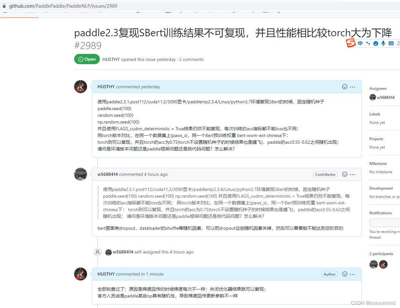Screen dimensions: 400x308
Task: Open HUSTHY avatar beside last comment
Action: point(81,274)
